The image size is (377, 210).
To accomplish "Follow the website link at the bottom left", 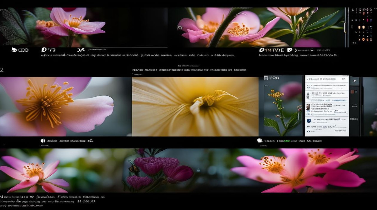I will click(x=20, y=206).
